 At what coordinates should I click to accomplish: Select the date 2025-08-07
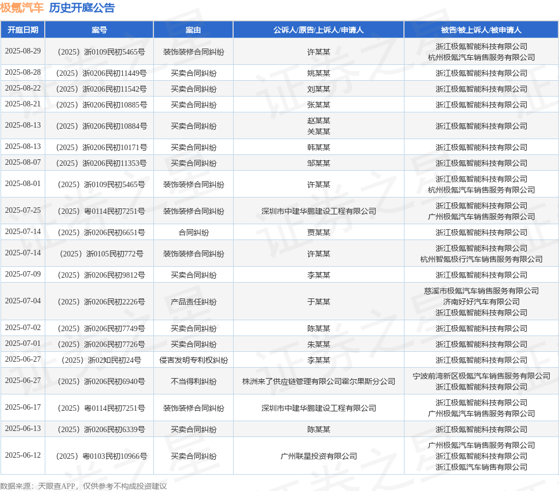point(23,162)
